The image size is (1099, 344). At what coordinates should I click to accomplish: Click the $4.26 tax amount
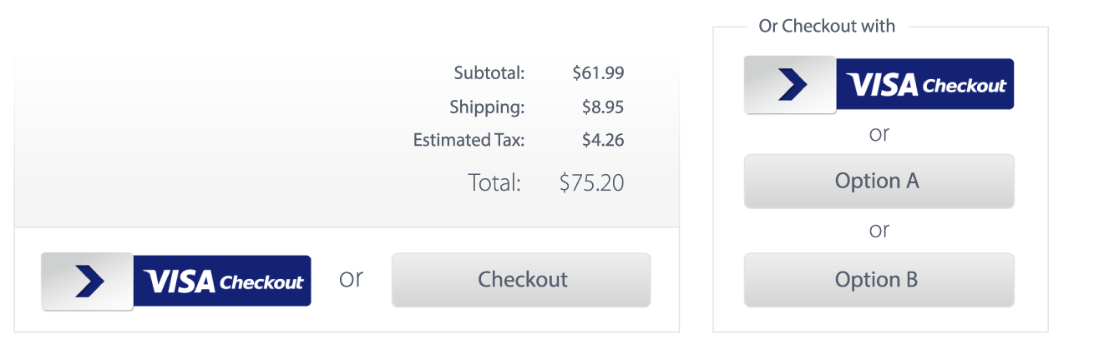(x=603, y=140)
